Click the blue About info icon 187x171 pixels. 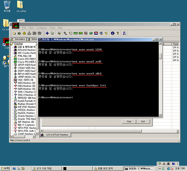(113, 33)
